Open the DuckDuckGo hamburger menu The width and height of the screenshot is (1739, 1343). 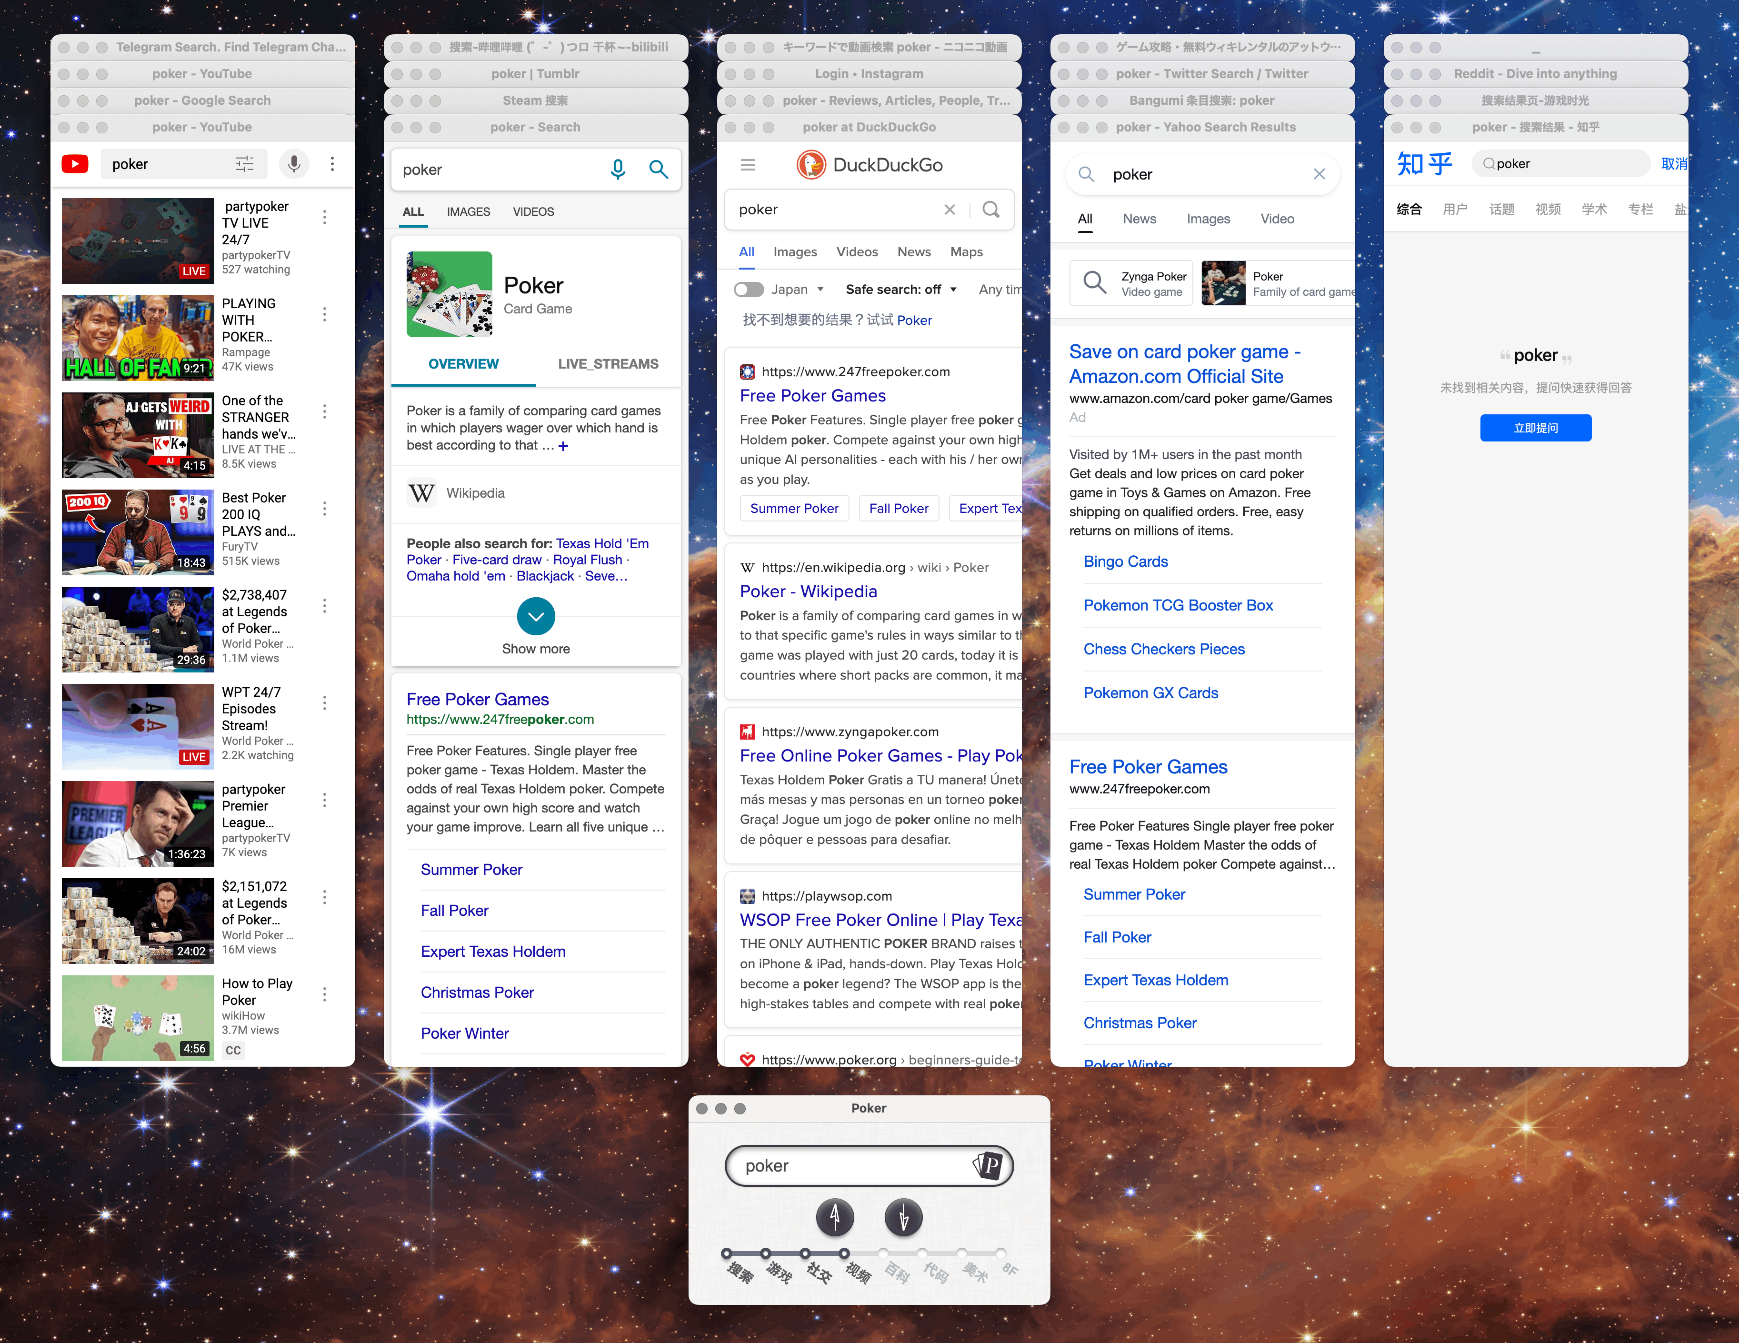tap(748, 165)
